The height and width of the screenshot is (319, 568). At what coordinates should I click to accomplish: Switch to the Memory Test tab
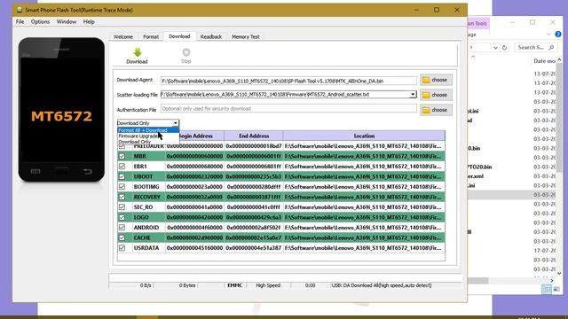coord(246,36)
